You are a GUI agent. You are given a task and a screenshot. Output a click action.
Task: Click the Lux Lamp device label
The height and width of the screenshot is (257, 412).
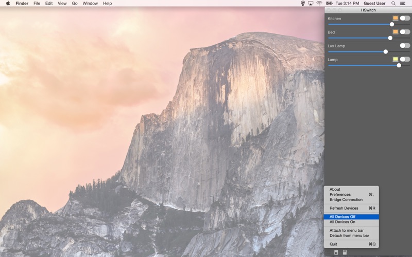(x=336, y=46)
